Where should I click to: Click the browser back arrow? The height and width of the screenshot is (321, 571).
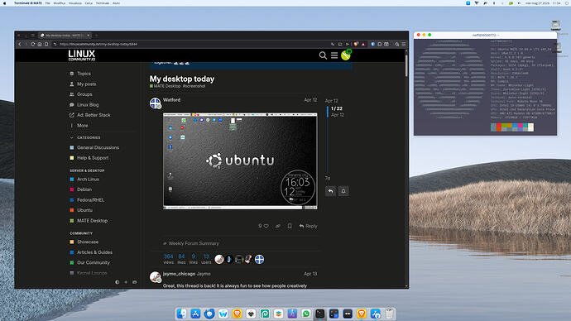20,44
